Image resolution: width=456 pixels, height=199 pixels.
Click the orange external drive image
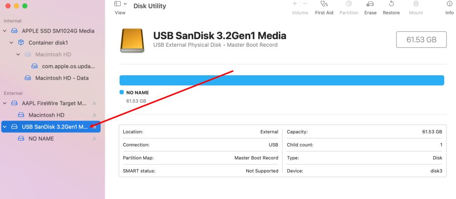[132, 41]
